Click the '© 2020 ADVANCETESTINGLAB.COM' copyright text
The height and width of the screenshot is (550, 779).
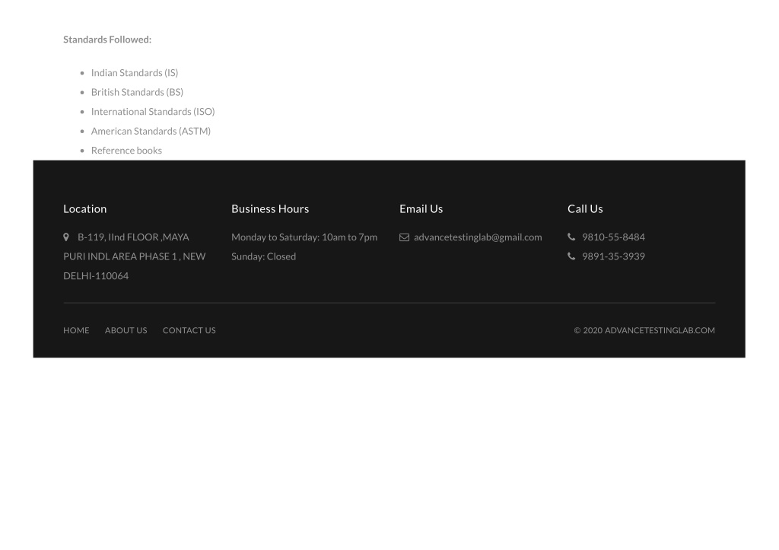pos(644,330)
